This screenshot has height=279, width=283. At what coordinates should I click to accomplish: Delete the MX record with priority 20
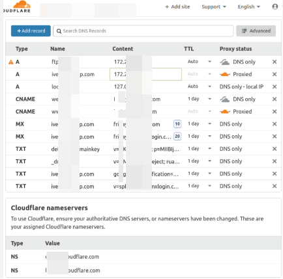(275, 137)
